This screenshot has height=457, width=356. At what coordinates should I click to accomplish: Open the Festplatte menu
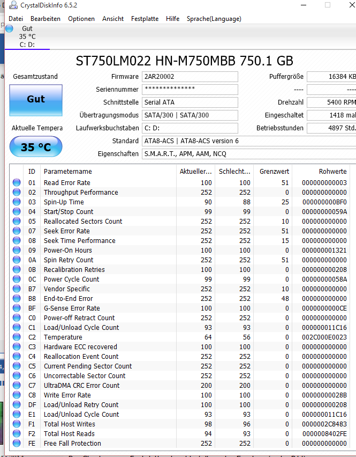pyautogui.click(x=145, y=19)
